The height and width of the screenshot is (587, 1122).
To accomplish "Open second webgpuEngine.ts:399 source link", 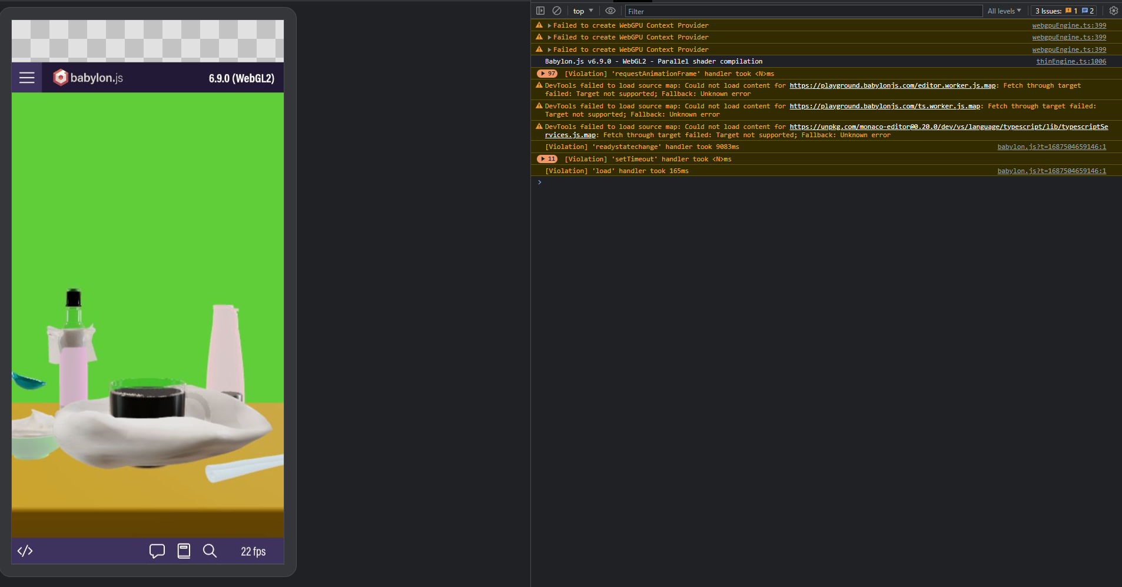I will tap(1069, 37).
